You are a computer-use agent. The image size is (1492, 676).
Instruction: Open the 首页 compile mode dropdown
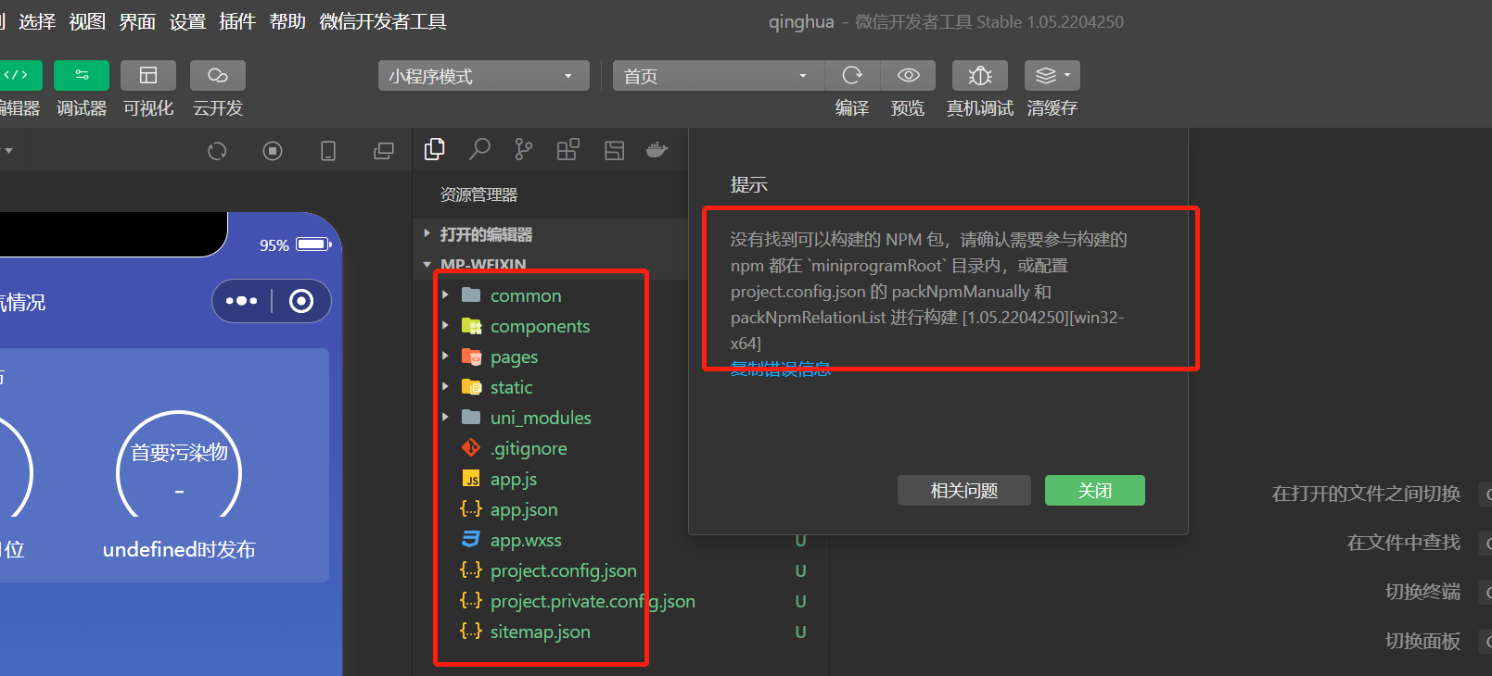click(x=718, y=76)
